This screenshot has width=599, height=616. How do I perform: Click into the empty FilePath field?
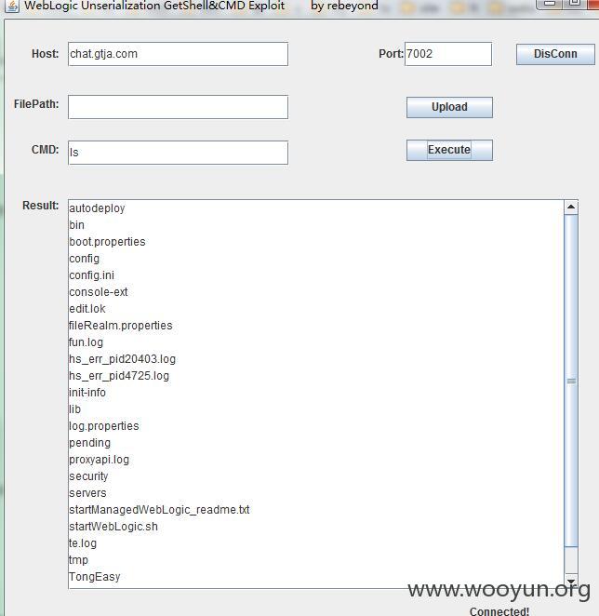tap(178, 107)
